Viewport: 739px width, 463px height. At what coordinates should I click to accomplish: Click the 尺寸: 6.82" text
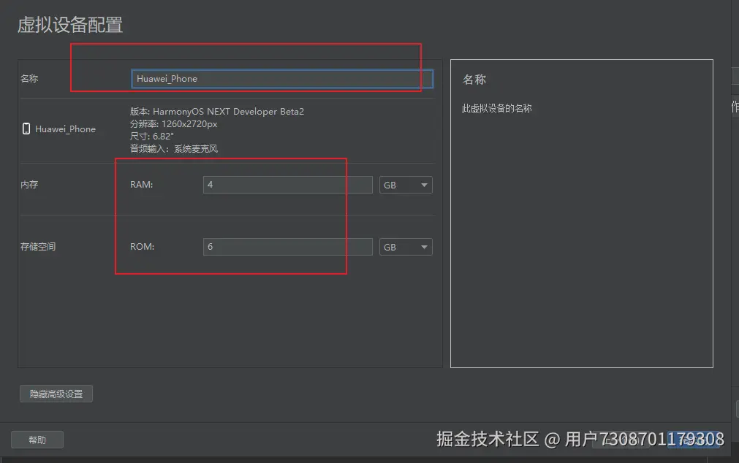click(x=152, y=136)
